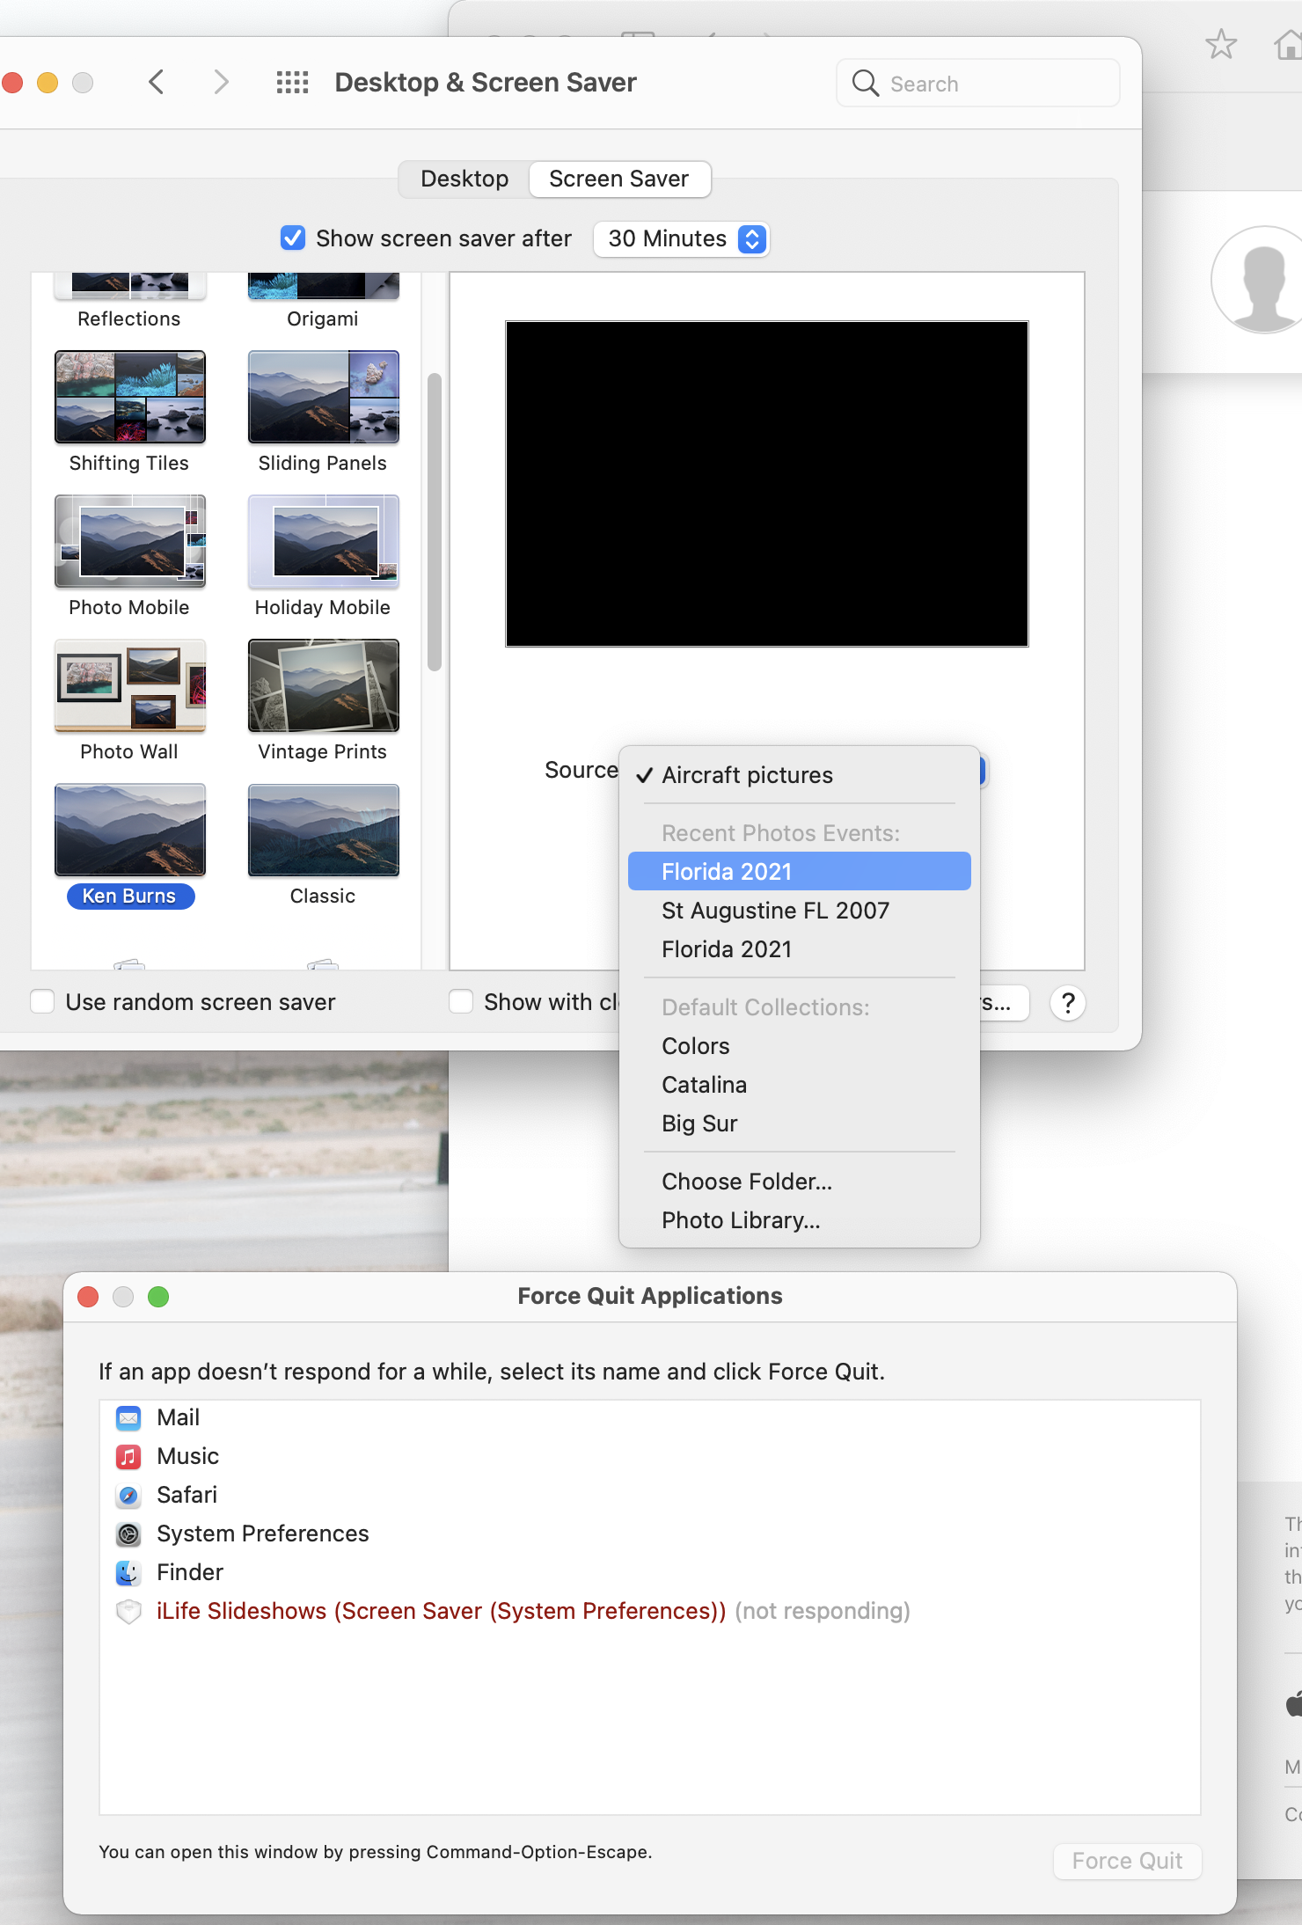The width and height of the screenshot is (1302, 1925).
Task: Click the Safari app icon in Force Quit list
Action: coord(128,1495)
